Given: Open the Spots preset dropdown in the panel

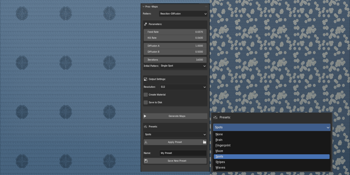Looking at the screenshot, I should point(175,134).
